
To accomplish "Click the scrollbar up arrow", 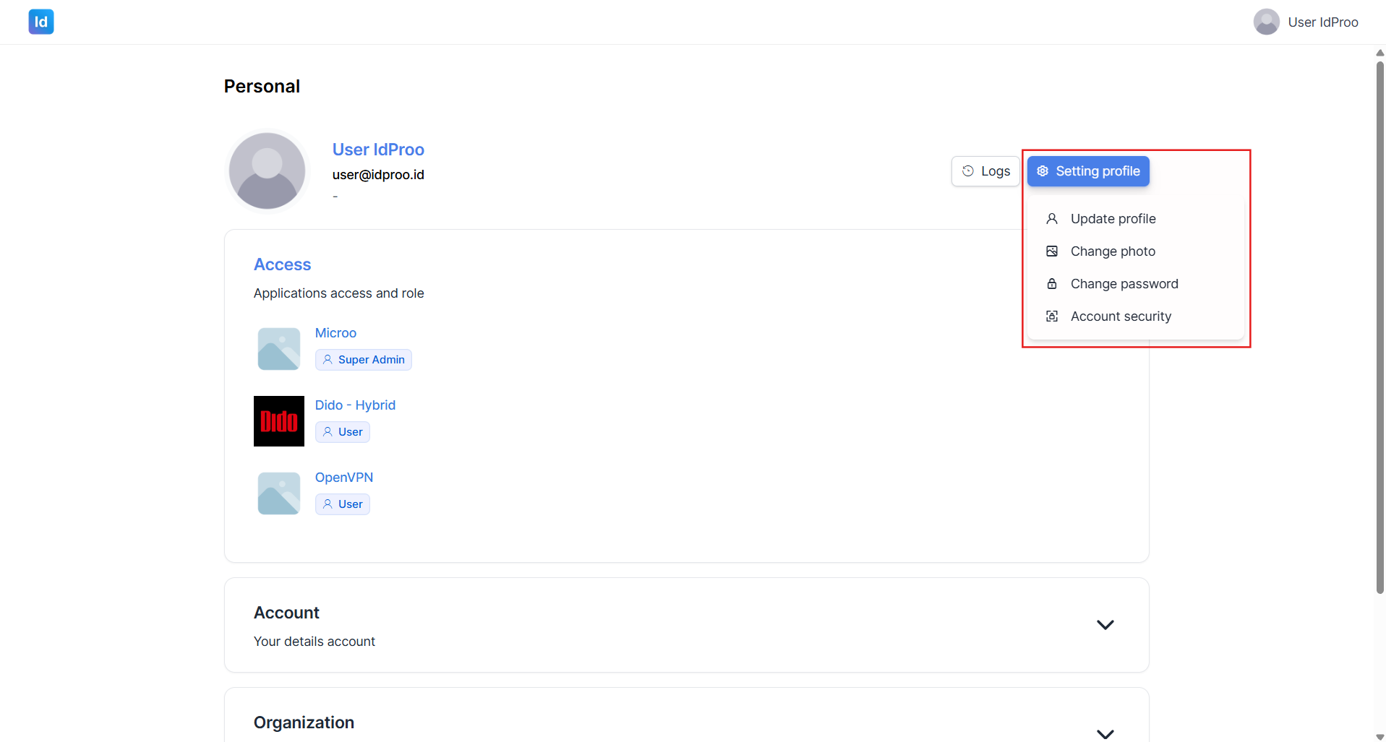I will (x=1379, y=53).
